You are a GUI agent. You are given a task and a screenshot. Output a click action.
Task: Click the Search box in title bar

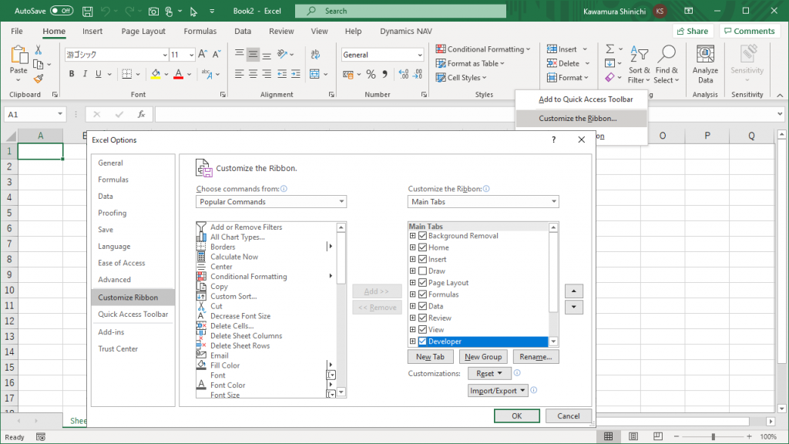coord(401,11)
